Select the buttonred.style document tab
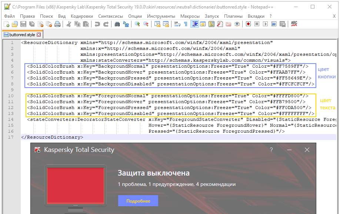The width and height of the screenshot is (340, 214). 22,35
